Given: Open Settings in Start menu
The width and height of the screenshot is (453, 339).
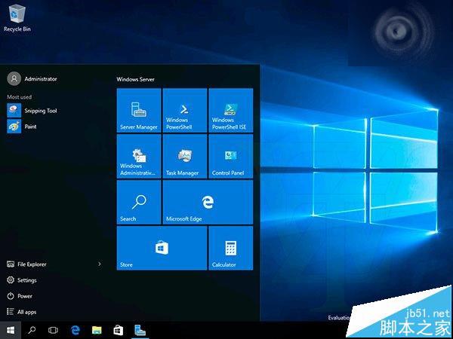Looking at the screenshot, I should (x=22, y=280).
